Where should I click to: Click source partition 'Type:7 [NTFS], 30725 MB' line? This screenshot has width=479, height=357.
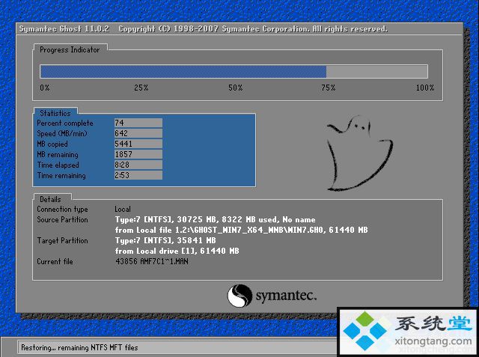pos(215,219)
